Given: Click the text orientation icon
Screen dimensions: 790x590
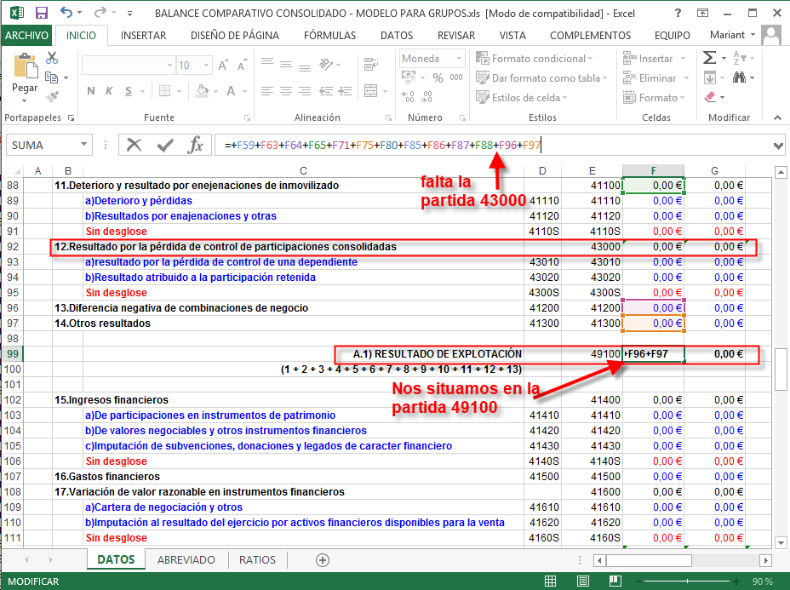Looking at the screenshot, I should (x=327, y=64).
